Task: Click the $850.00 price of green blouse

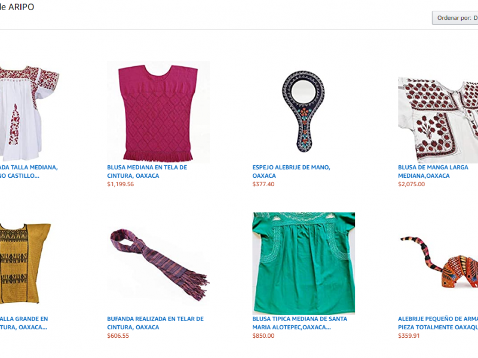Action: pyautogui.click(x=263, y=336)
